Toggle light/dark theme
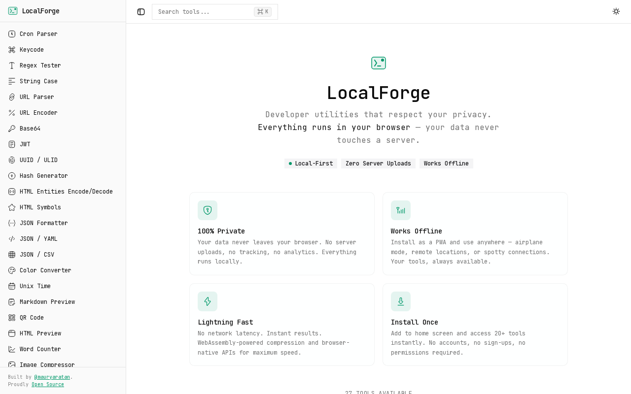The width and height of the screenshot is (631, 394). 616,11
